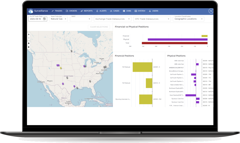The width and height of the screenshot is (240, 143).
Task: Open the calendar date picker icon
Action: click(x=44, y=19)
